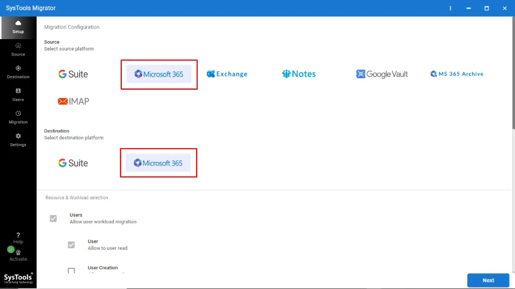Choose IMAP as source platform
Image resolution: width=515 pixels, height=289 pixels.
[73, 101]
